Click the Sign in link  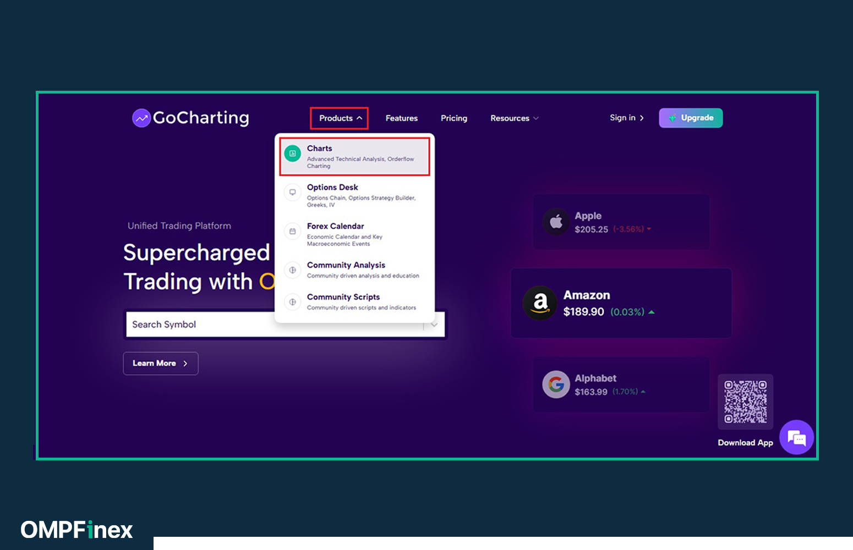(627, 118)
